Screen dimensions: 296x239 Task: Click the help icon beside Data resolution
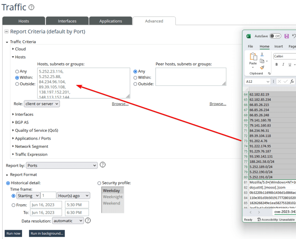pyautogui.click(x=88, y=220)
